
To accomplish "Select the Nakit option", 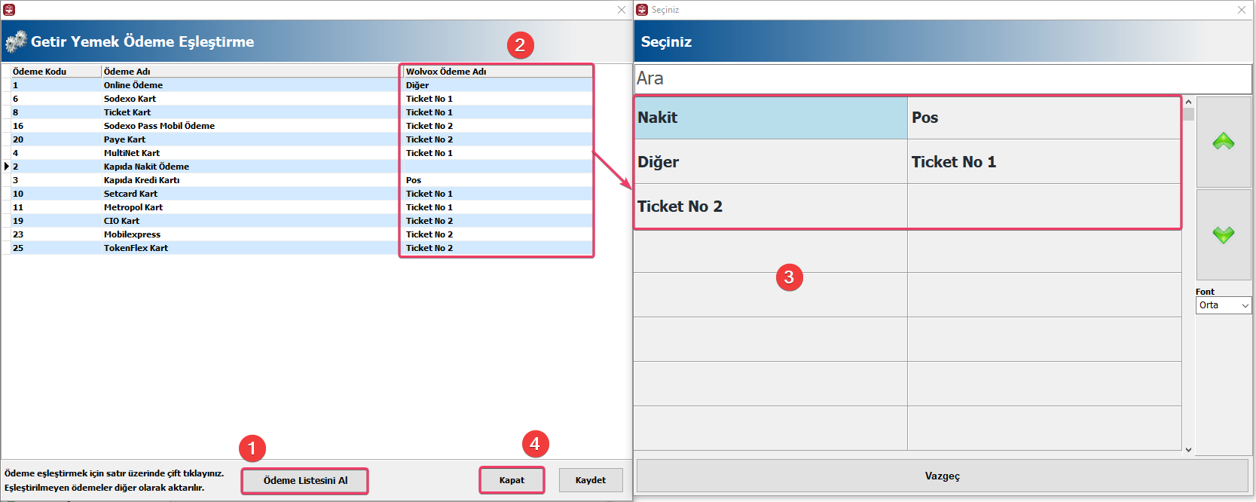I will coord(770,118).
